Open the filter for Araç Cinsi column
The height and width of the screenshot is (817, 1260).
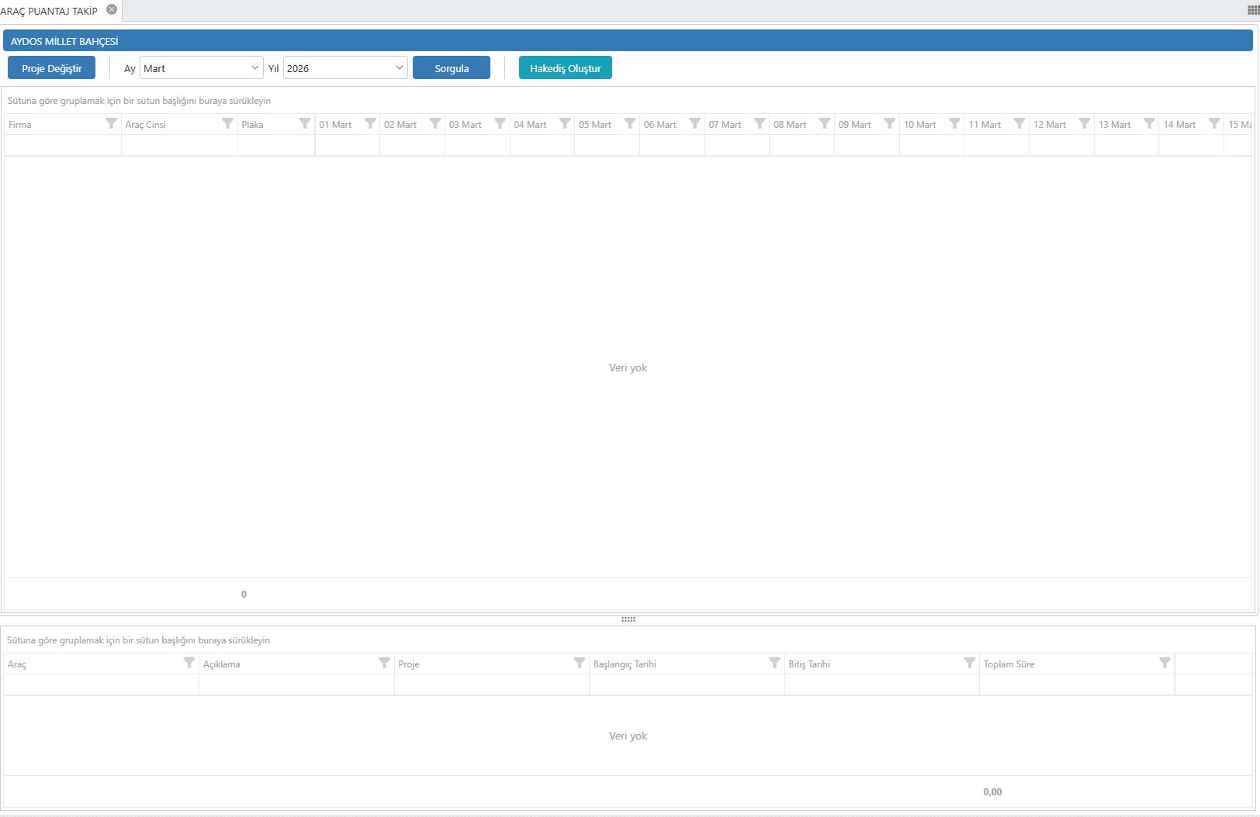[227, 124]
